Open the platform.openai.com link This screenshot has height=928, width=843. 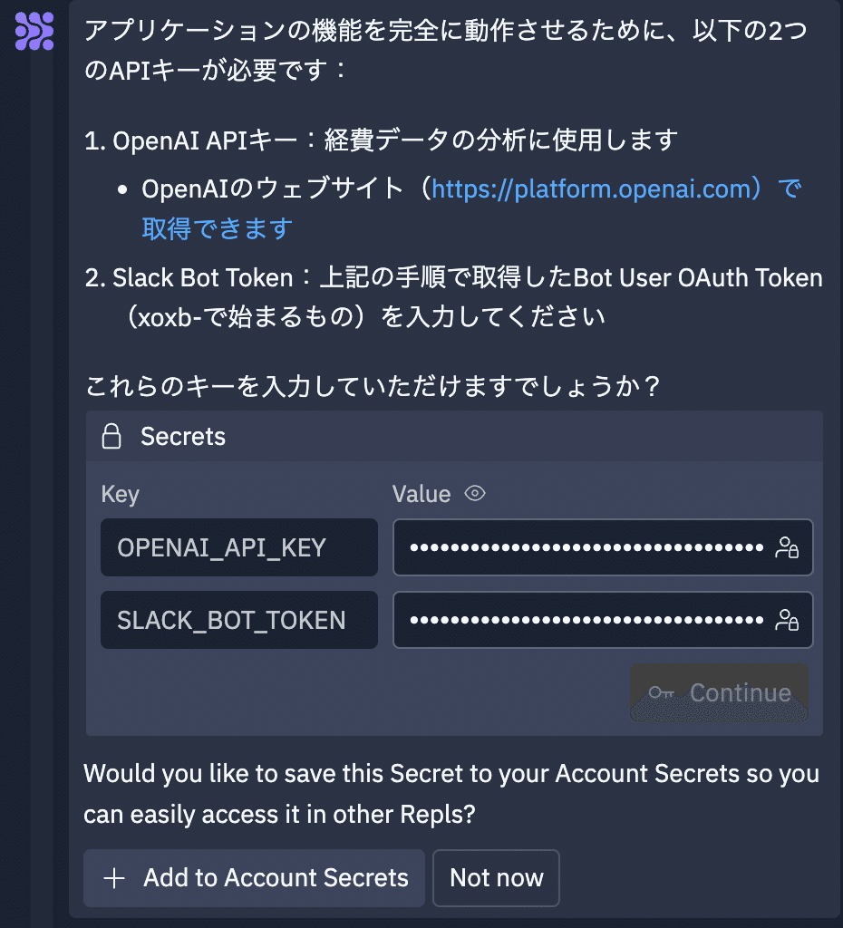593,188
